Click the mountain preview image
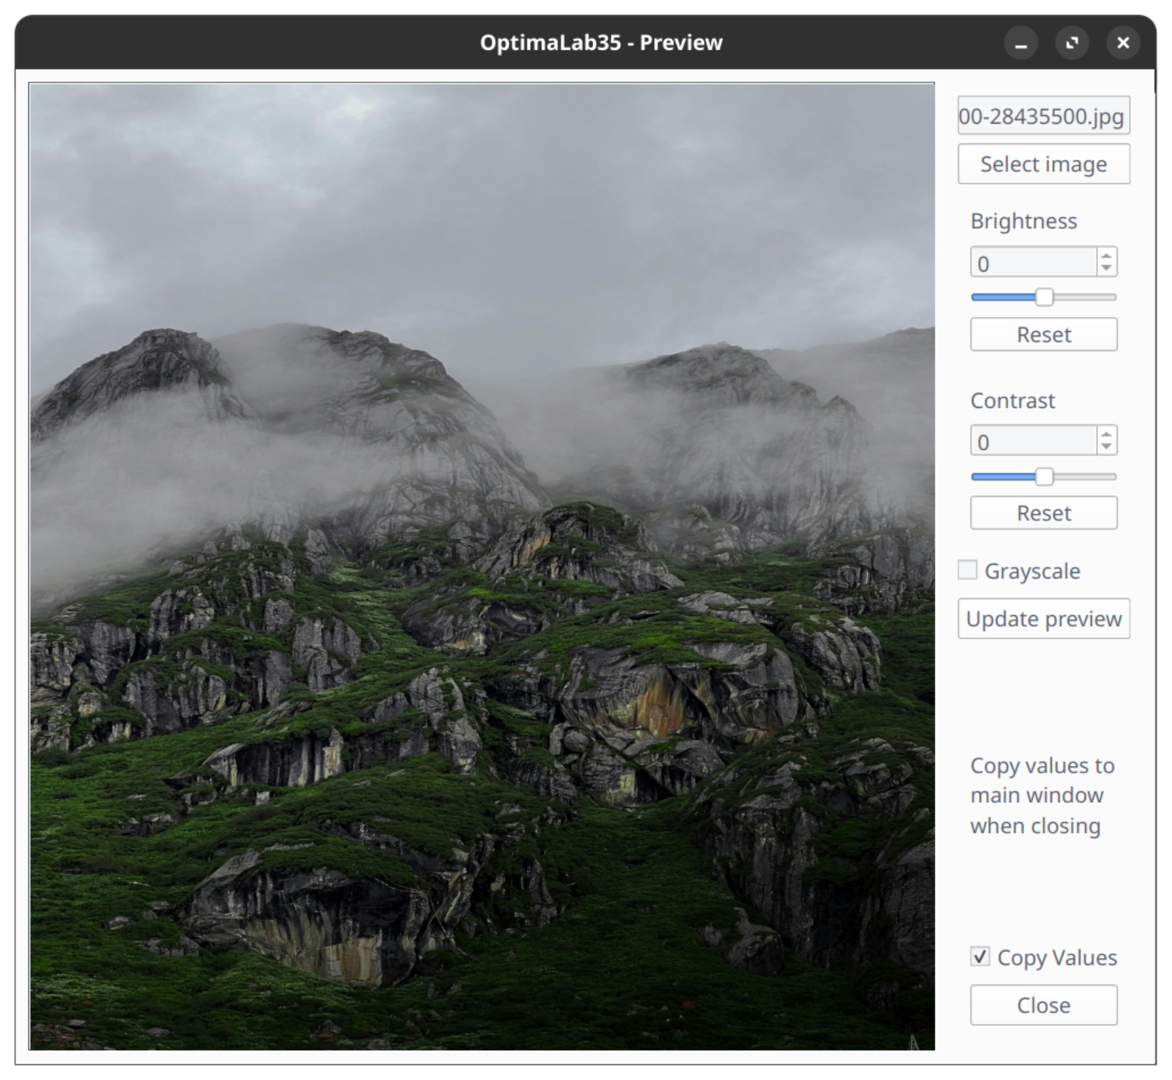Screen dimensions: 1172x1080 tap(482, 566)
